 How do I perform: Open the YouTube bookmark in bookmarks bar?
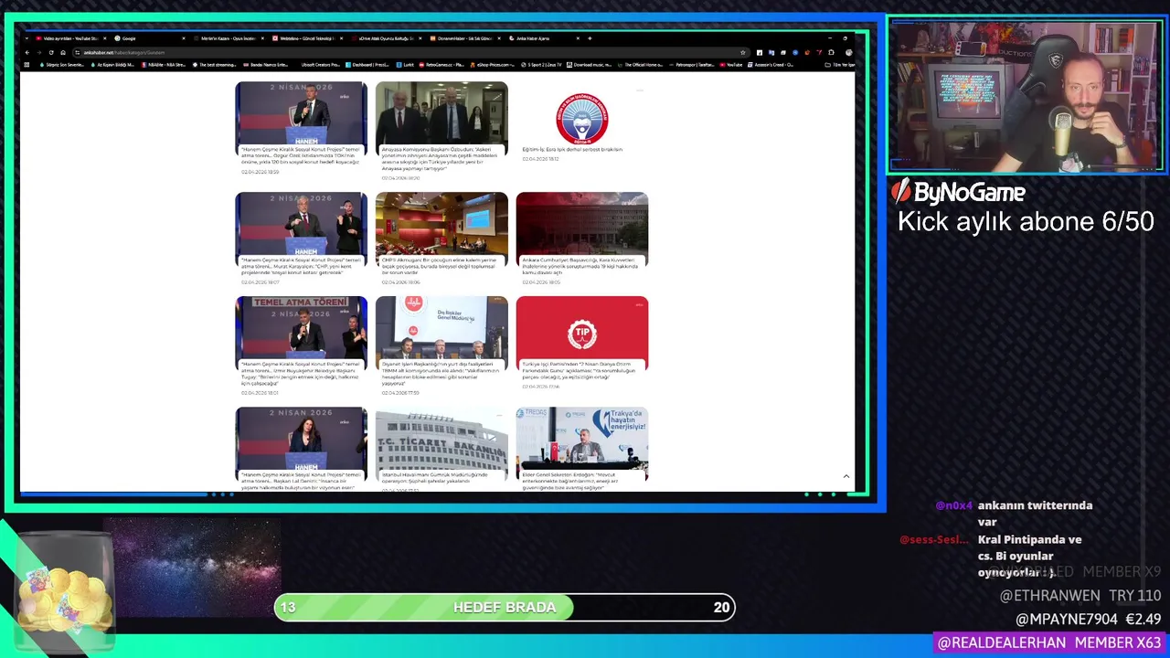pyautogui.click(x=732, y=65)
